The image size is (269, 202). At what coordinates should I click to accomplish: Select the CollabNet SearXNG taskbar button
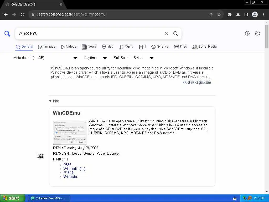click(49, 198)
